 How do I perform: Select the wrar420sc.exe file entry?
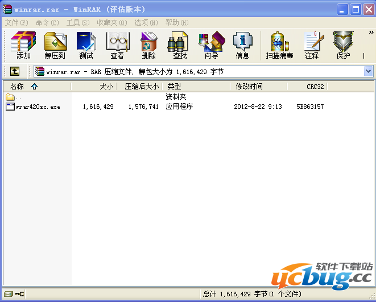tap(38, 107)
